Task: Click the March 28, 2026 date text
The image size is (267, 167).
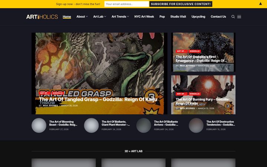Action: (x=69, y=106)
